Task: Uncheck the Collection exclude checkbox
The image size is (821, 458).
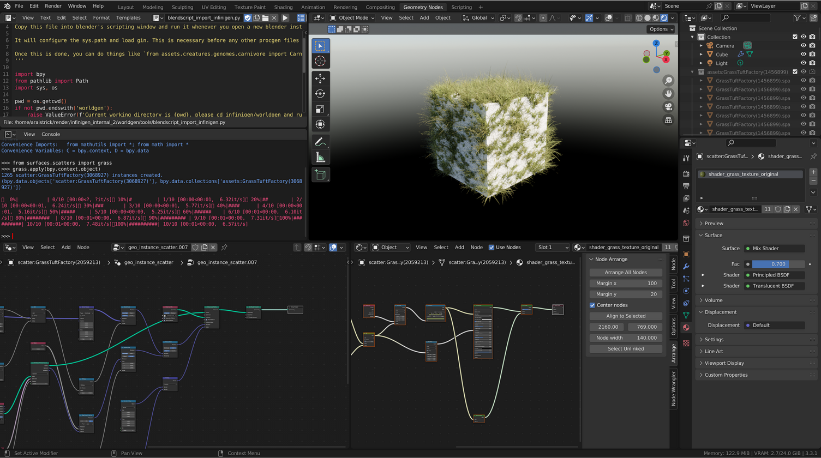Action: [795, 37]
